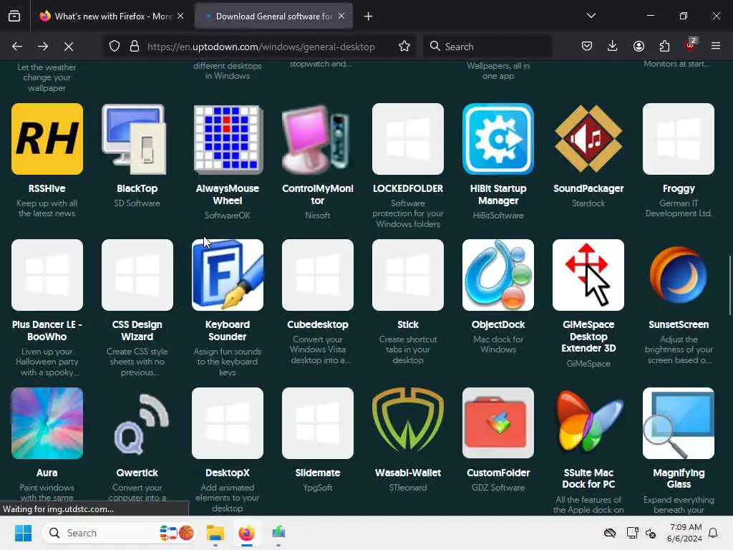Bookmark this page with the star icon
This screenshot has width=733, height=550.
pos(404,47)
